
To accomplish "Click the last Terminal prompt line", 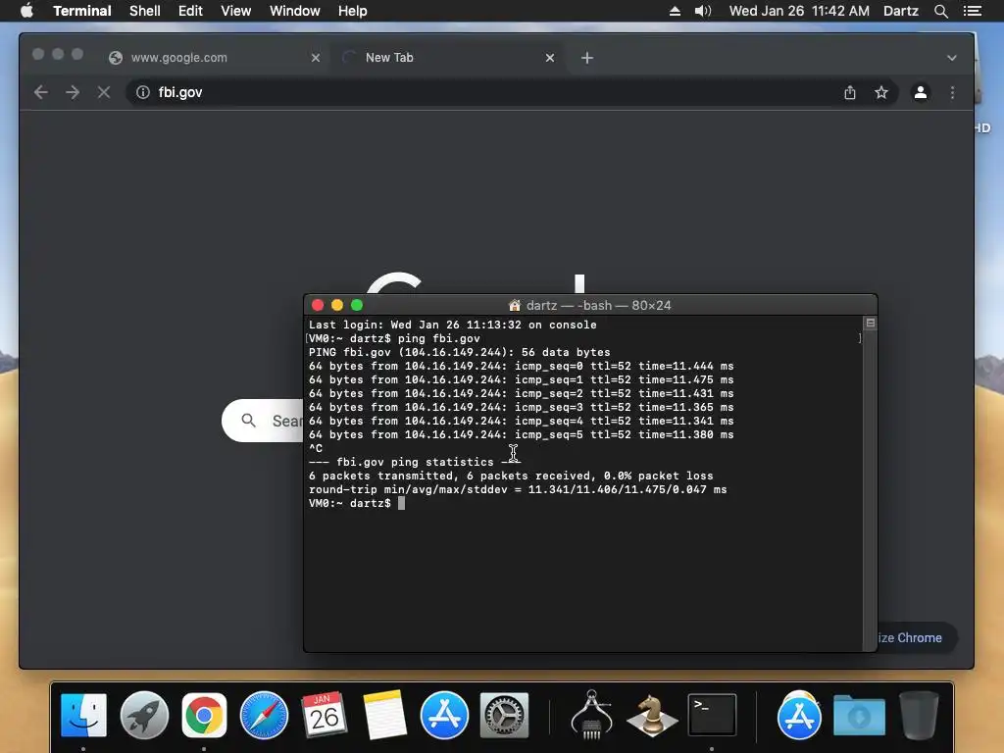I will click(357, 503).
